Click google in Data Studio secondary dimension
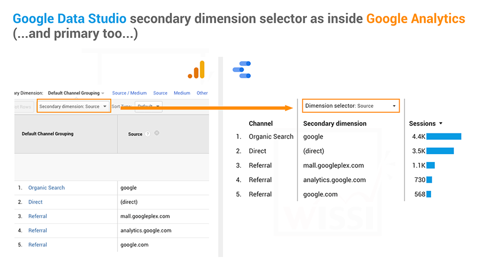Viewport: 479px width, 271px height. pyautogui.click(x=313, y=137)
